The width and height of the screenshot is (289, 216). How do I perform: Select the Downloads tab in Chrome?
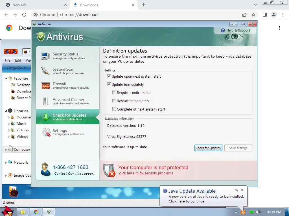tap(104, 5)
